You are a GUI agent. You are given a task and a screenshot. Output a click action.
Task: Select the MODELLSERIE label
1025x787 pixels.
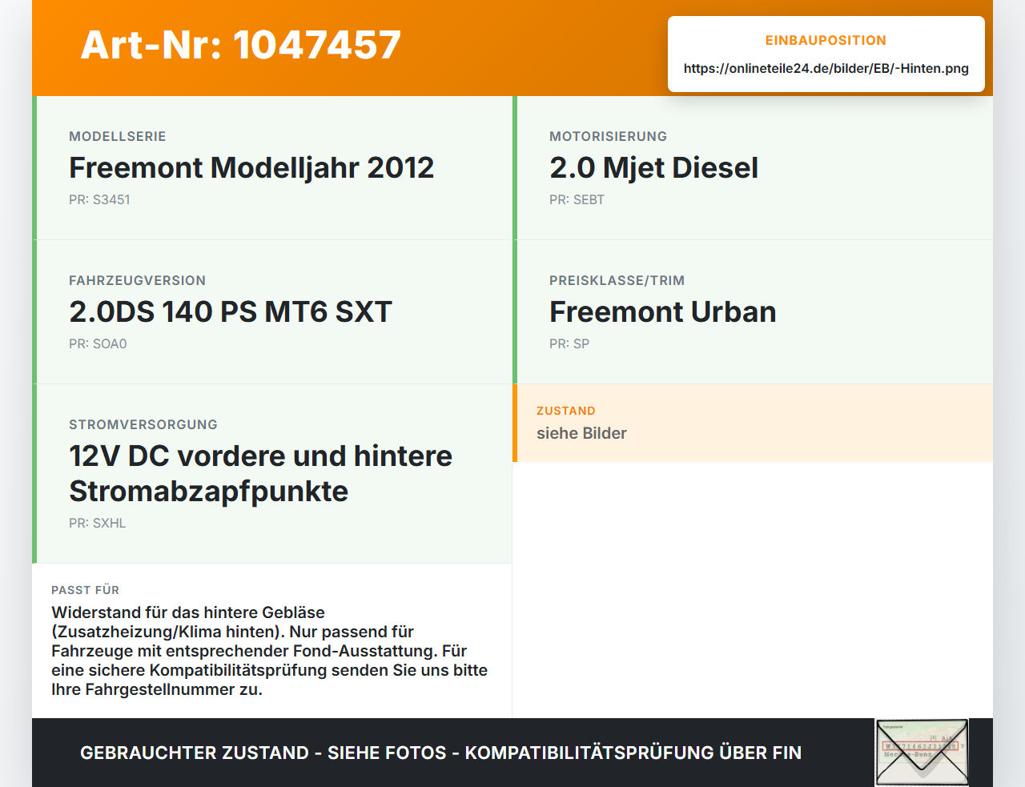tap(117, 136)
